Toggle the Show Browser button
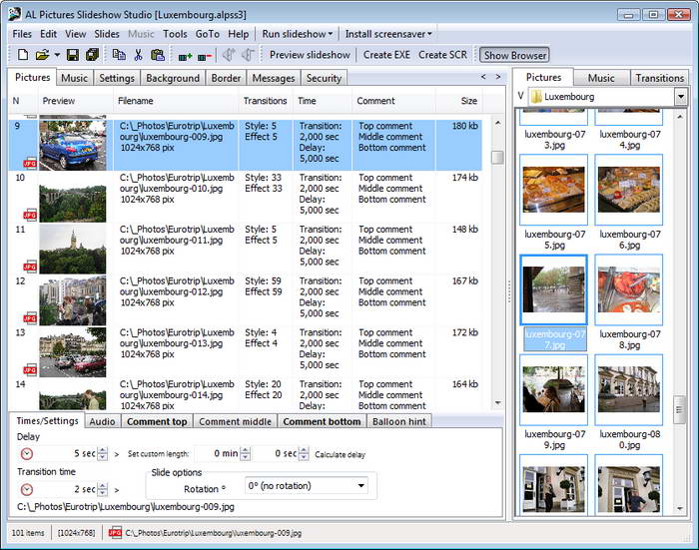 (x=515, y=55)
